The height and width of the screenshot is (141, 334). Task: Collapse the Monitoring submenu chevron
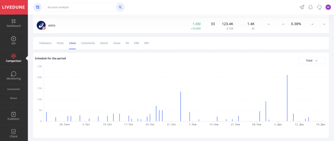pyautogui.click(x=14, y=105)
